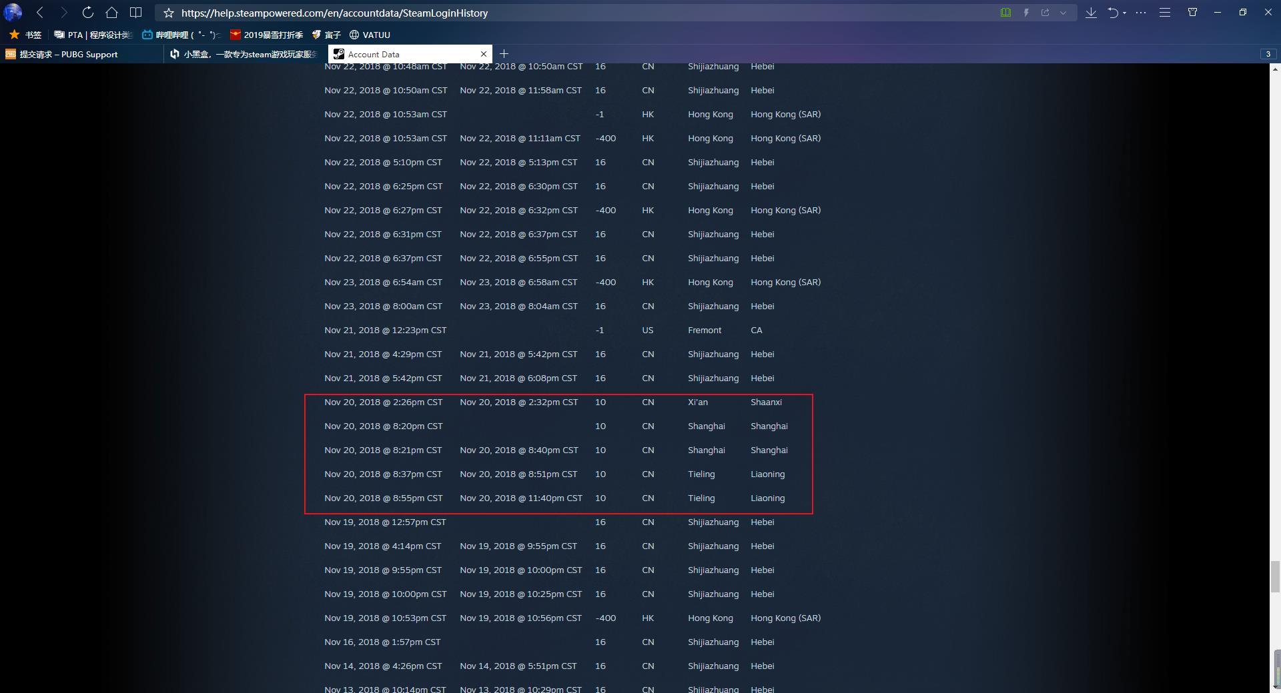Go to the browser home page
The height and width of the screenshot is (693, 1281).
(x=111, y=13)
